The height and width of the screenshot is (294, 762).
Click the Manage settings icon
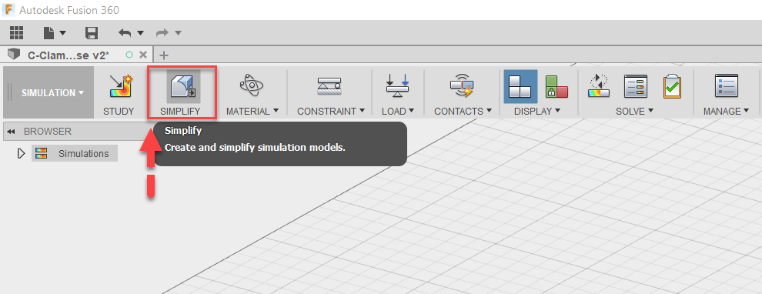click(727, 86)
